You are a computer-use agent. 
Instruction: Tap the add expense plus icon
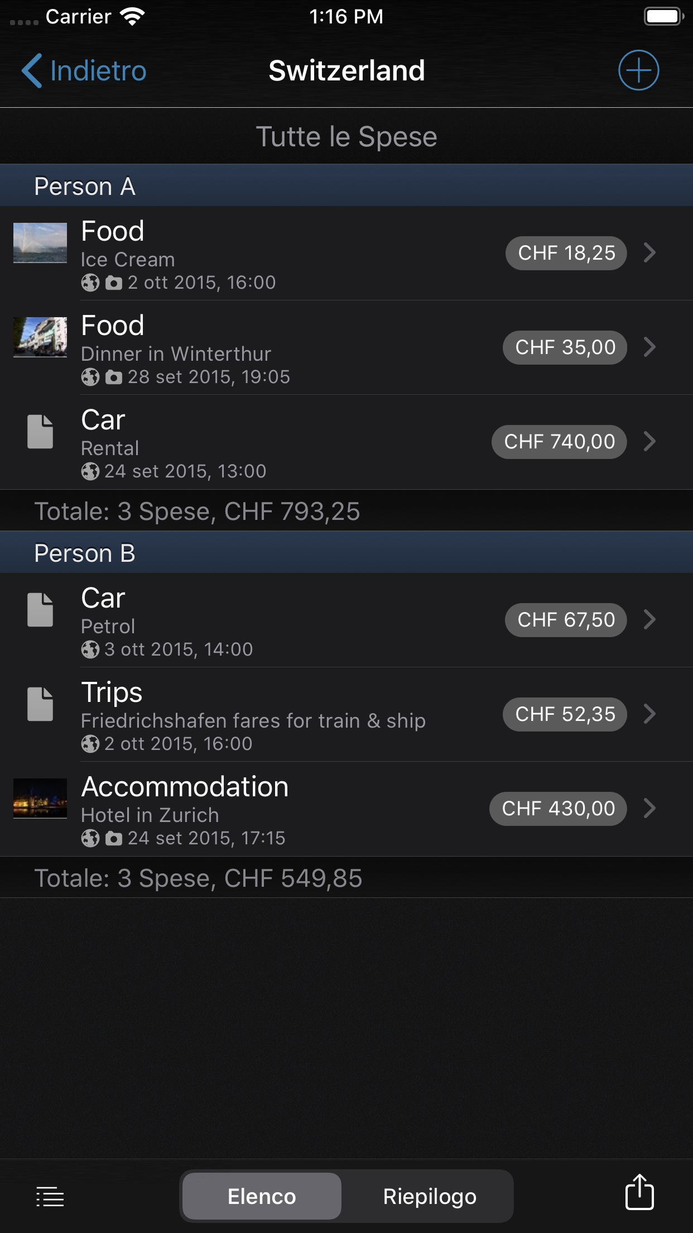[x=638, y=70]
